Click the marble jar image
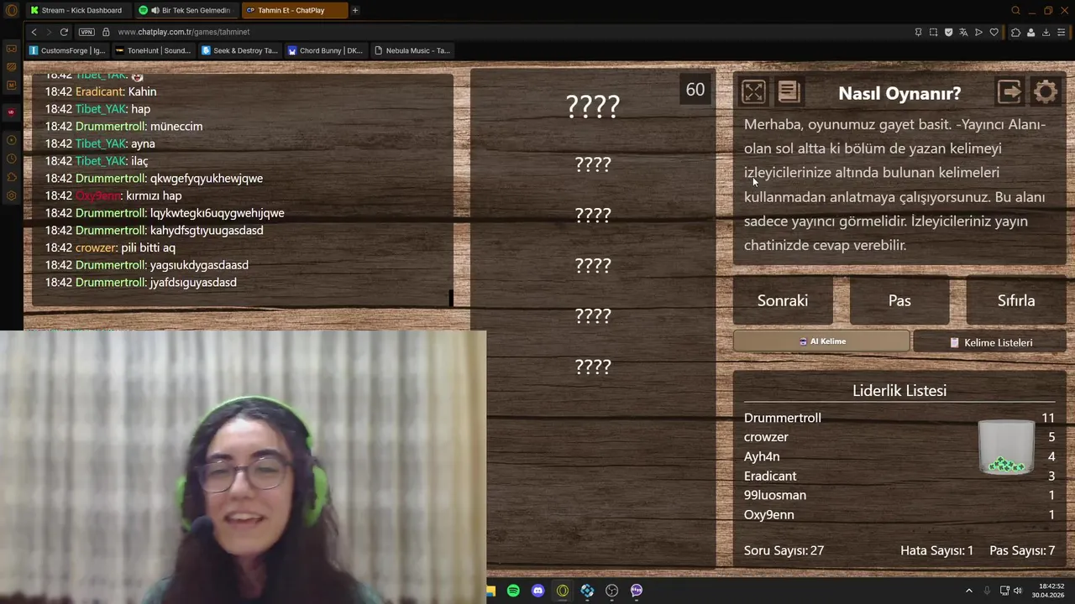The width and height of the screenshot is (1075, 604). point(1006,447)
